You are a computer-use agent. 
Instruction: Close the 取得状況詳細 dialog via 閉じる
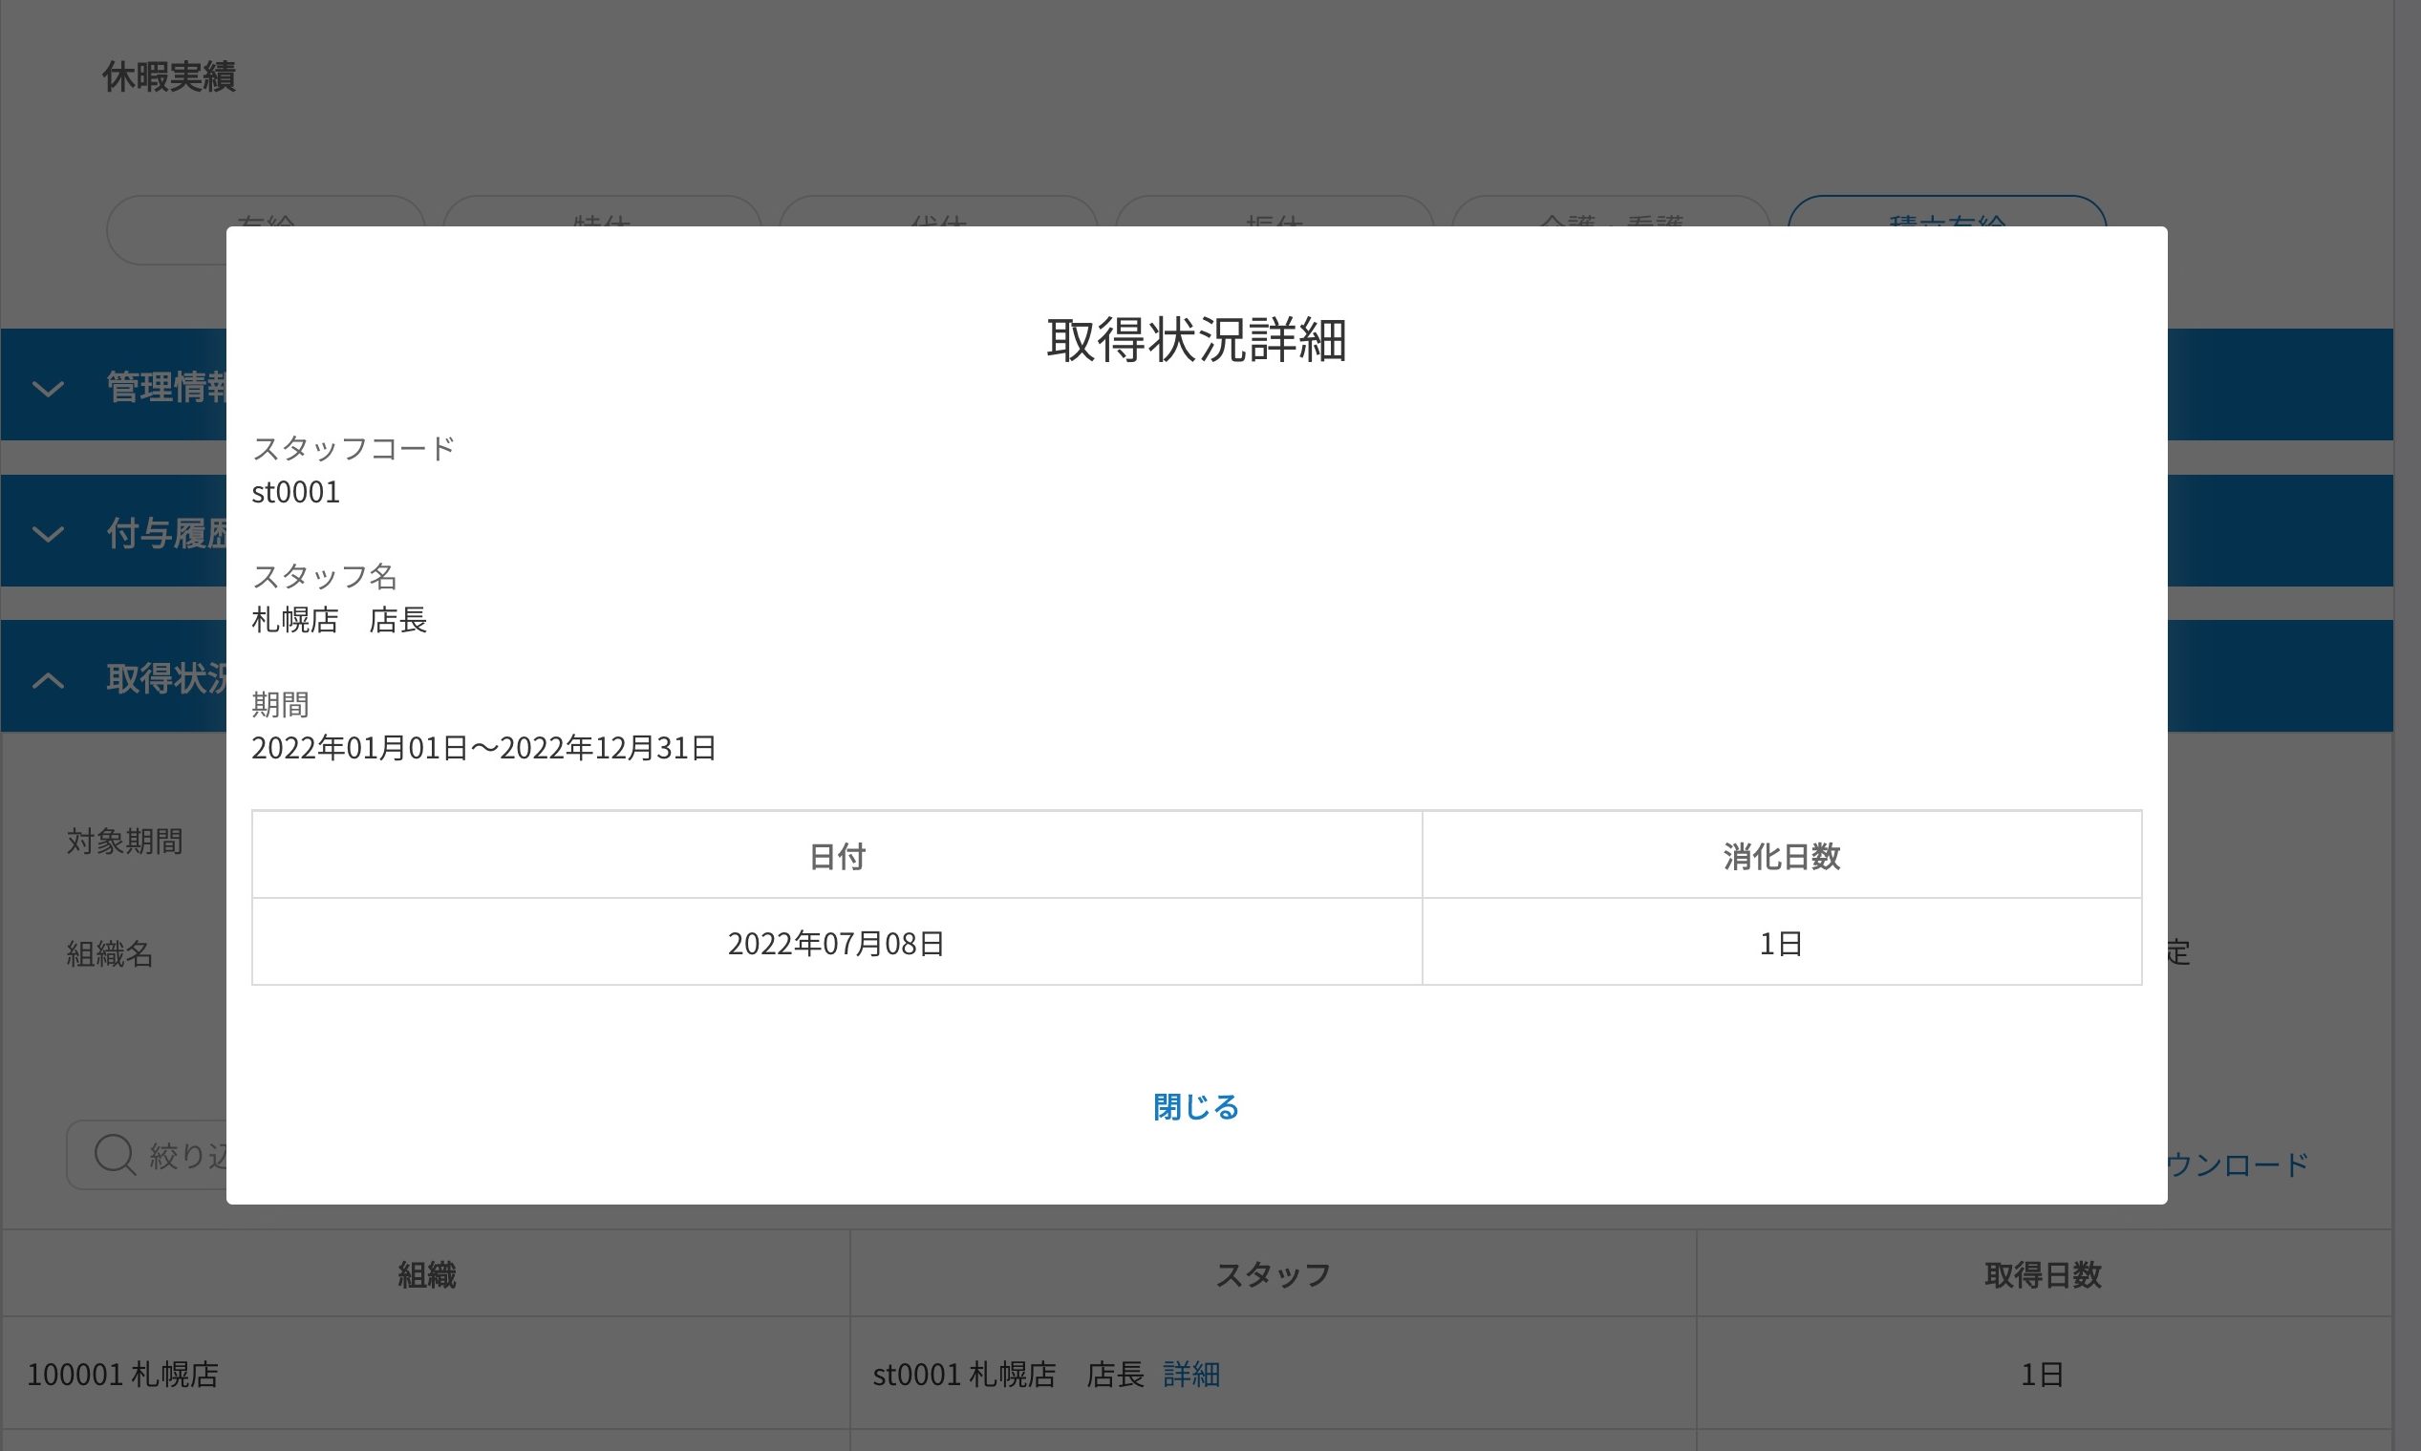coord(1196,1107)
